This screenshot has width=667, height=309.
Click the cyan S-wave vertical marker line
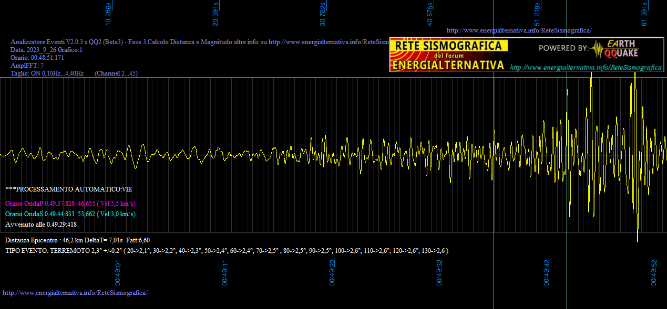point(567,154)
